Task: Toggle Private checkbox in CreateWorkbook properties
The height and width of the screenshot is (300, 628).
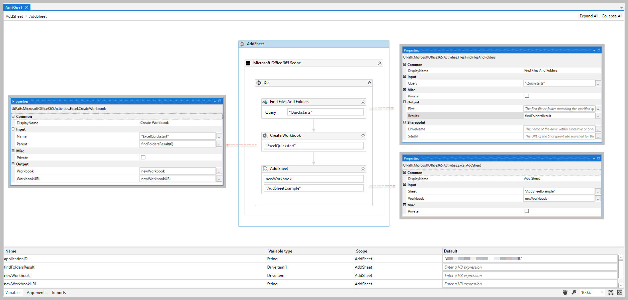Action: coord(143,158)
